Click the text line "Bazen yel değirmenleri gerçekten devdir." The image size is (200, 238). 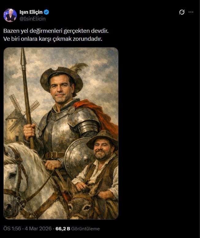tap(56, 31)
